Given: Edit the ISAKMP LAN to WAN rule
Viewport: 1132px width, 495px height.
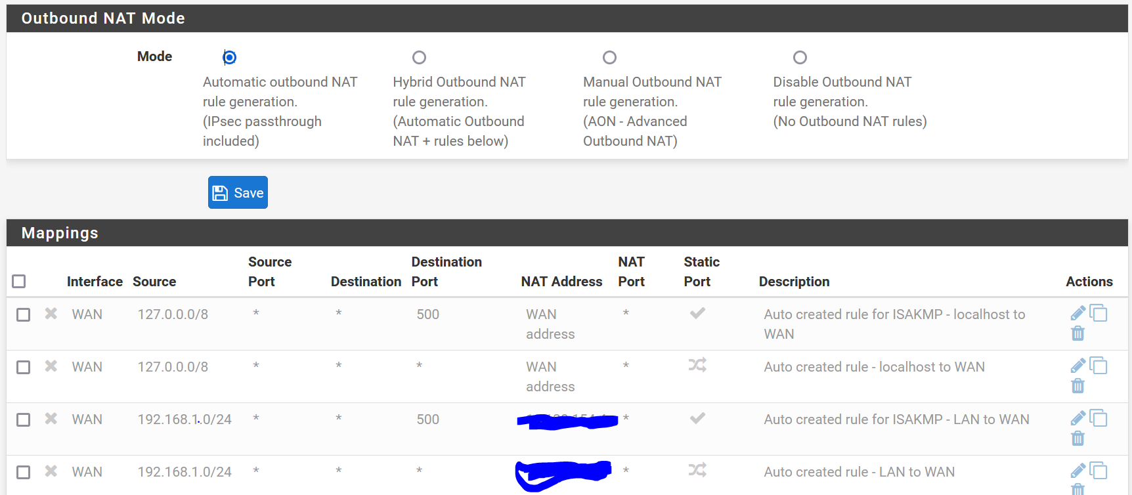Looking at the screenshot, I should (x=1078, y=418).
